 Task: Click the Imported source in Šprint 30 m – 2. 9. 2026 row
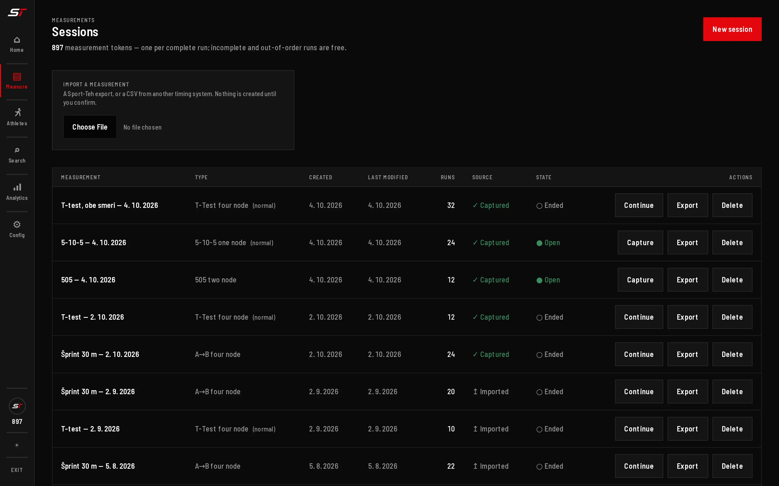pos(491,392)
